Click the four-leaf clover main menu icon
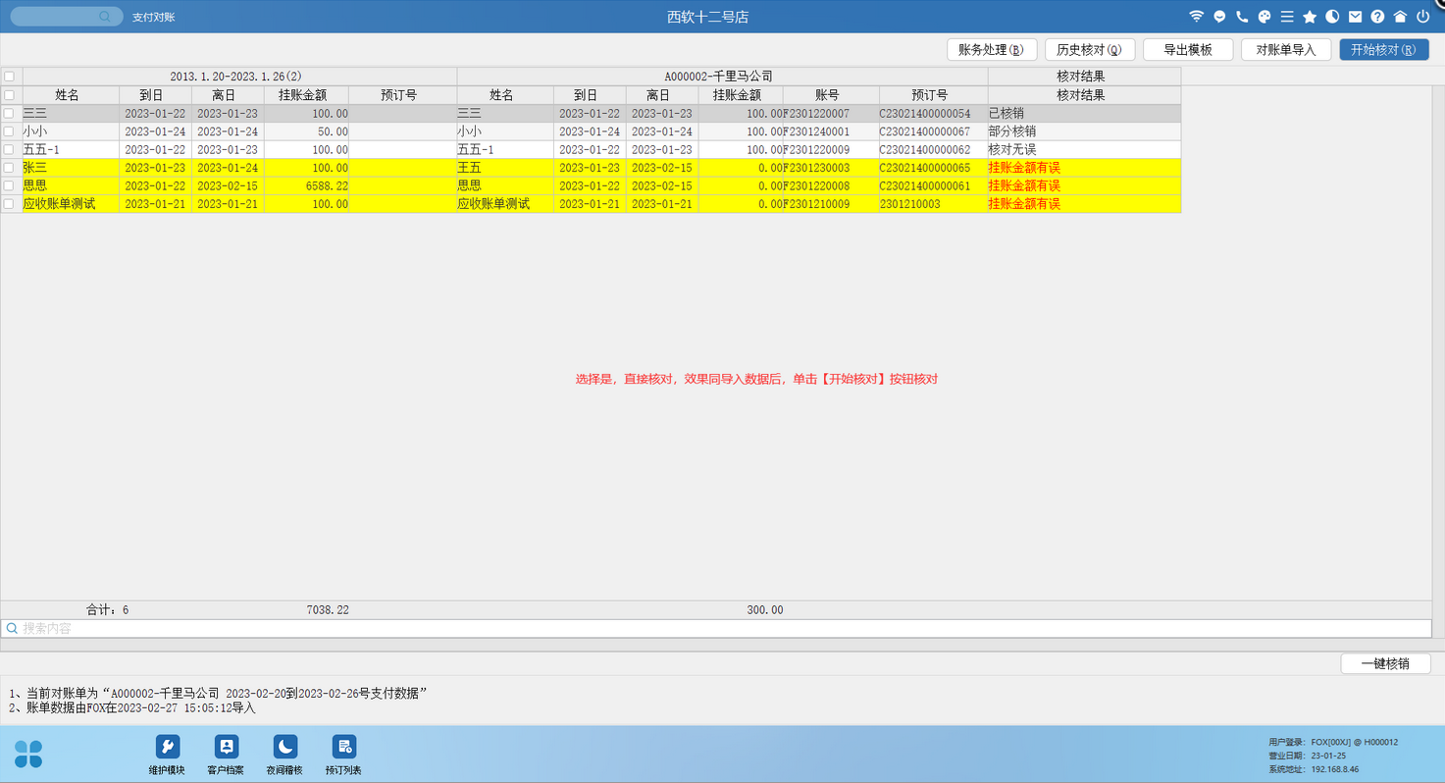Image resolution: width=1445 pixels, height=783 pixels. [x=28, y=754]
